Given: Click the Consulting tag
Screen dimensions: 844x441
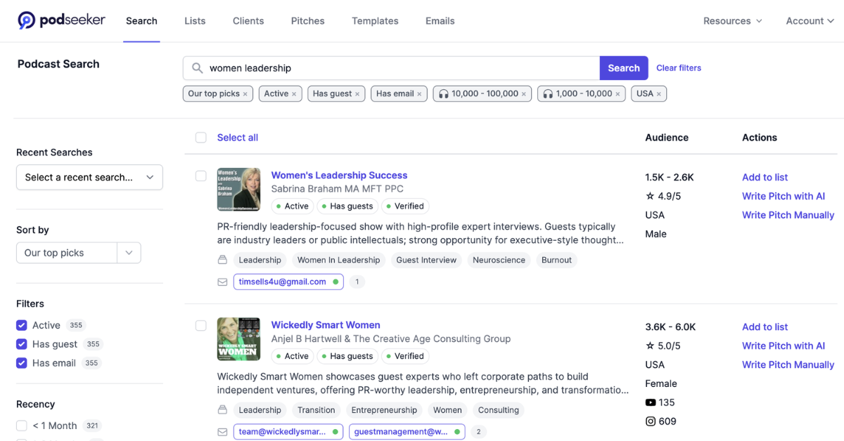Looking at the screenshot, I should pyautogui.click(x=499, y=410).
